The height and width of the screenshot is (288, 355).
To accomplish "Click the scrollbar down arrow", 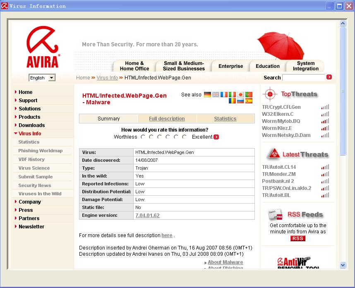I will pos(343,265).
